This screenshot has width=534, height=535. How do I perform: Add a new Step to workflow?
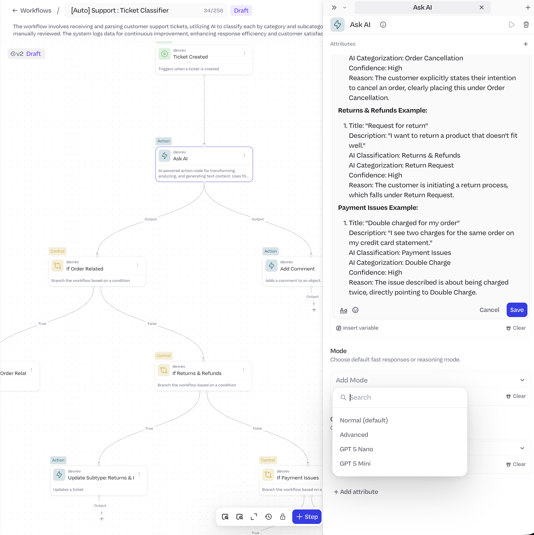tap(307, 517)
